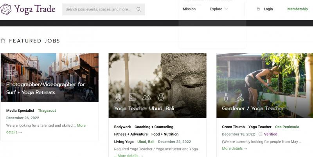Click the garden trowel icon on Gardener card
Image resolution: width=313 pixels, height=157 pixels.
tap(226, 97)
